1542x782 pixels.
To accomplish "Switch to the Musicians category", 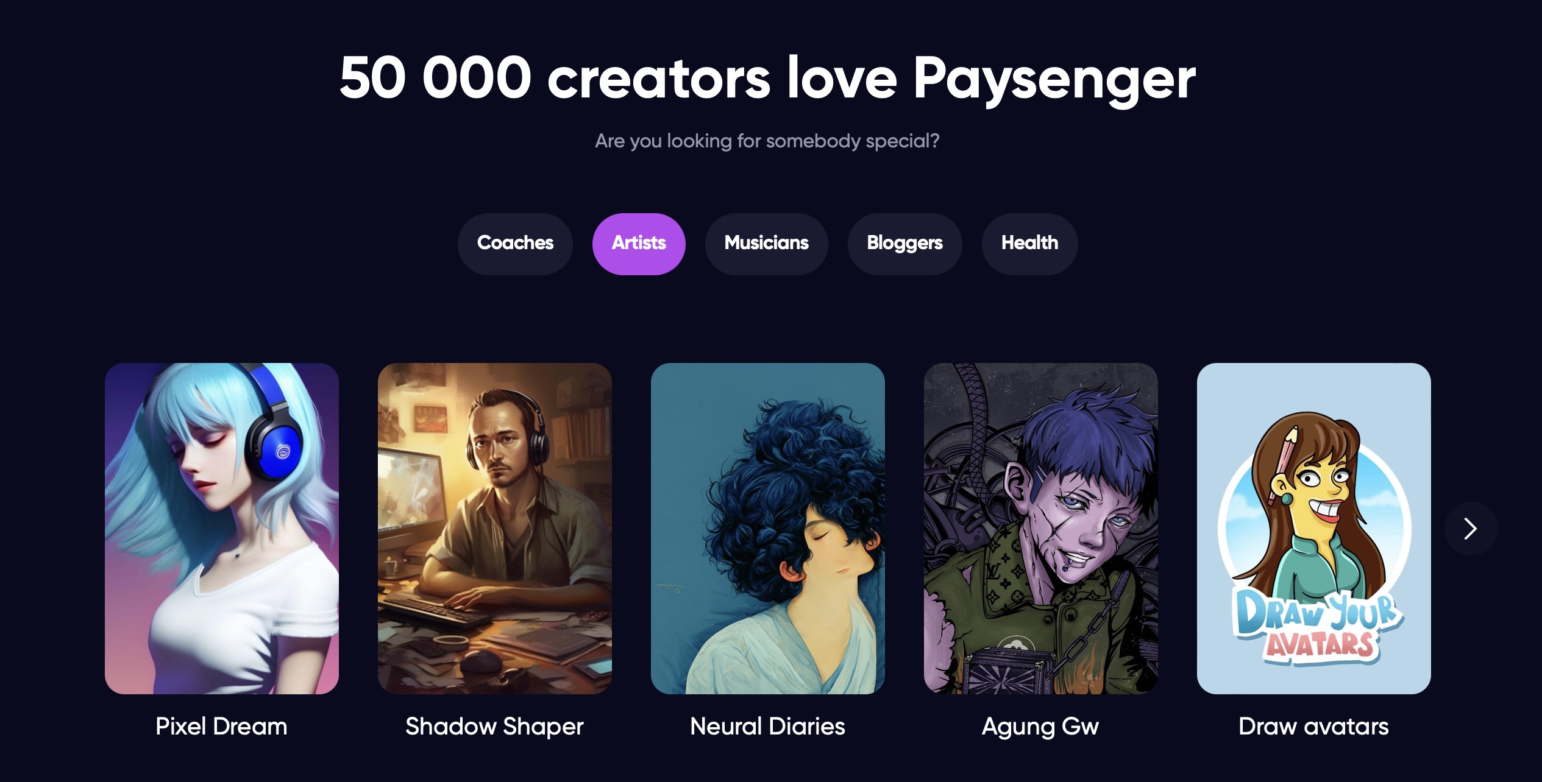I will [x=766, y=244].
